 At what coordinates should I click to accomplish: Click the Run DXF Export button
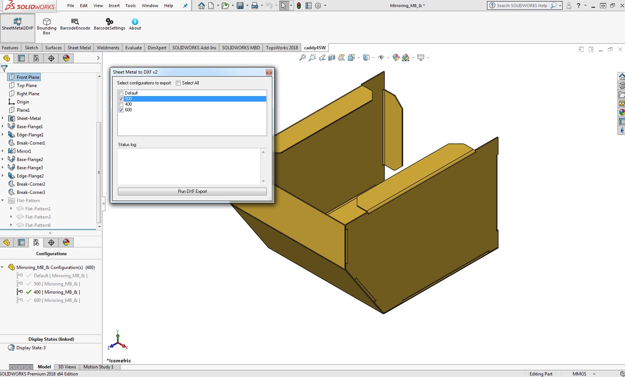point(192,191)
